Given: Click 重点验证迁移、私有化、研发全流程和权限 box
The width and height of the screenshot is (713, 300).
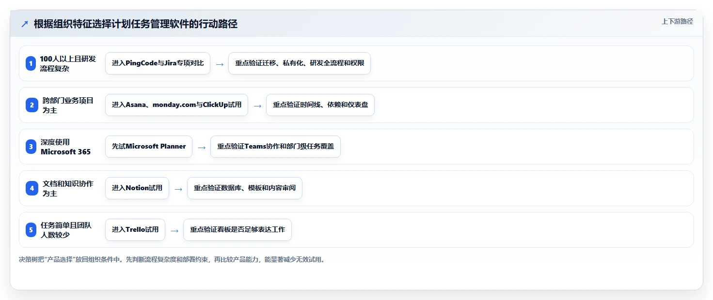Looking at the screenshot, I should tap(300, 63).
